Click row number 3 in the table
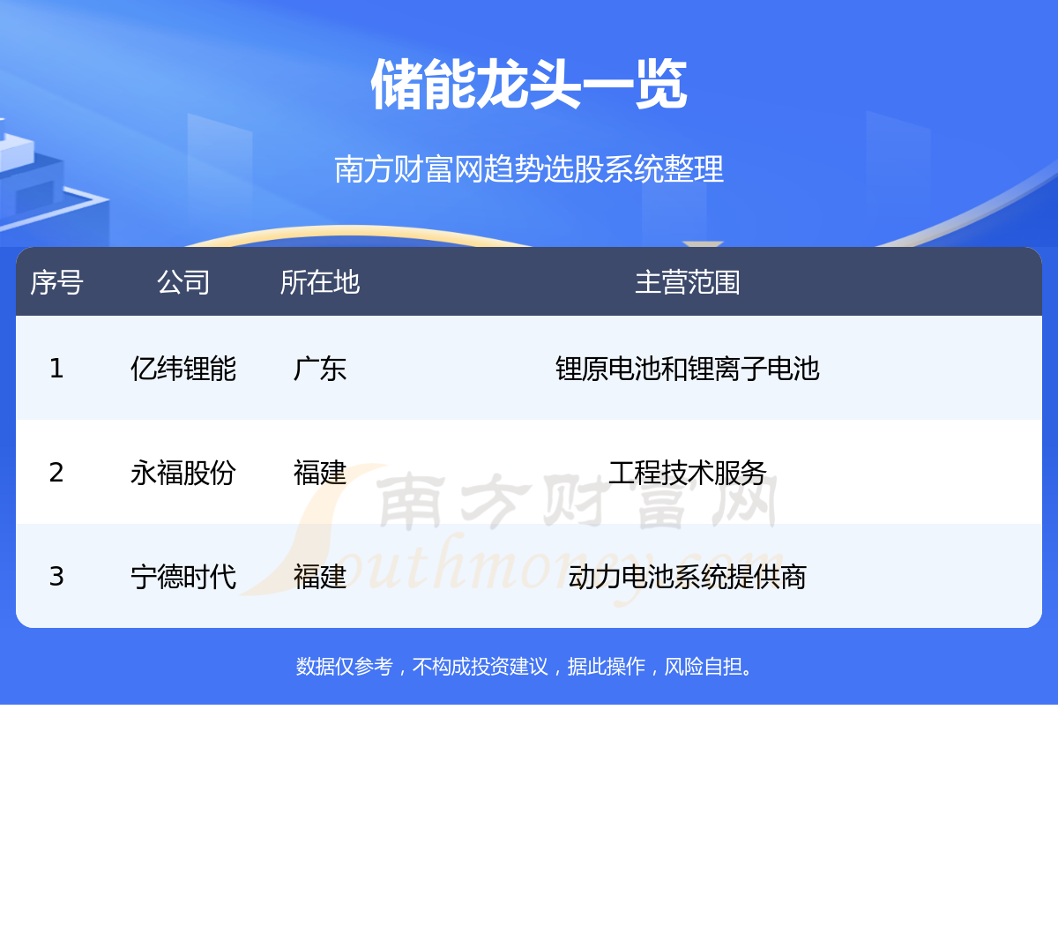 tap(56, 577)
